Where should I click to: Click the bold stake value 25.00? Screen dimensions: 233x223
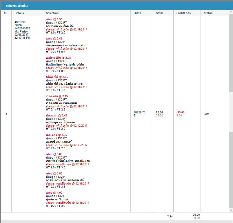tap(159, 112)
